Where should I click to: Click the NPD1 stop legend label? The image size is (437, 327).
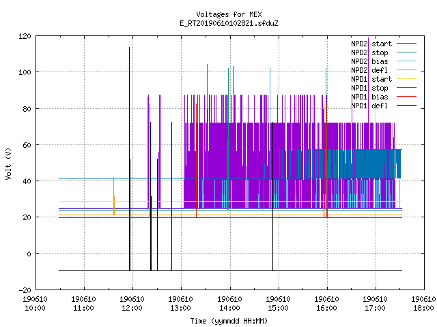[369, 88]
